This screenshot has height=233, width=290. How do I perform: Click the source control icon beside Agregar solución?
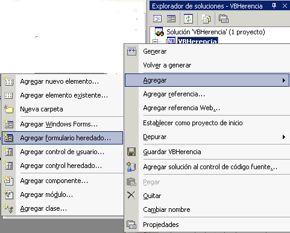click(131, 167)
